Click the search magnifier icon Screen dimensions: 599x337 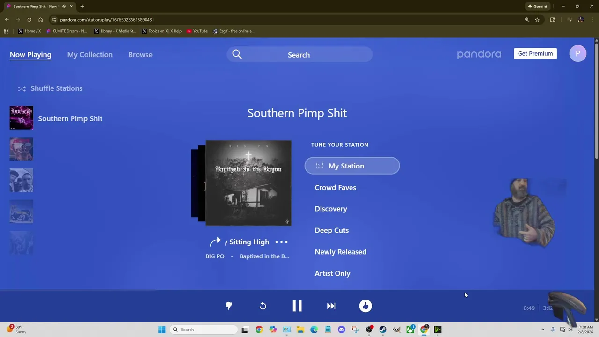pos(237,55)
